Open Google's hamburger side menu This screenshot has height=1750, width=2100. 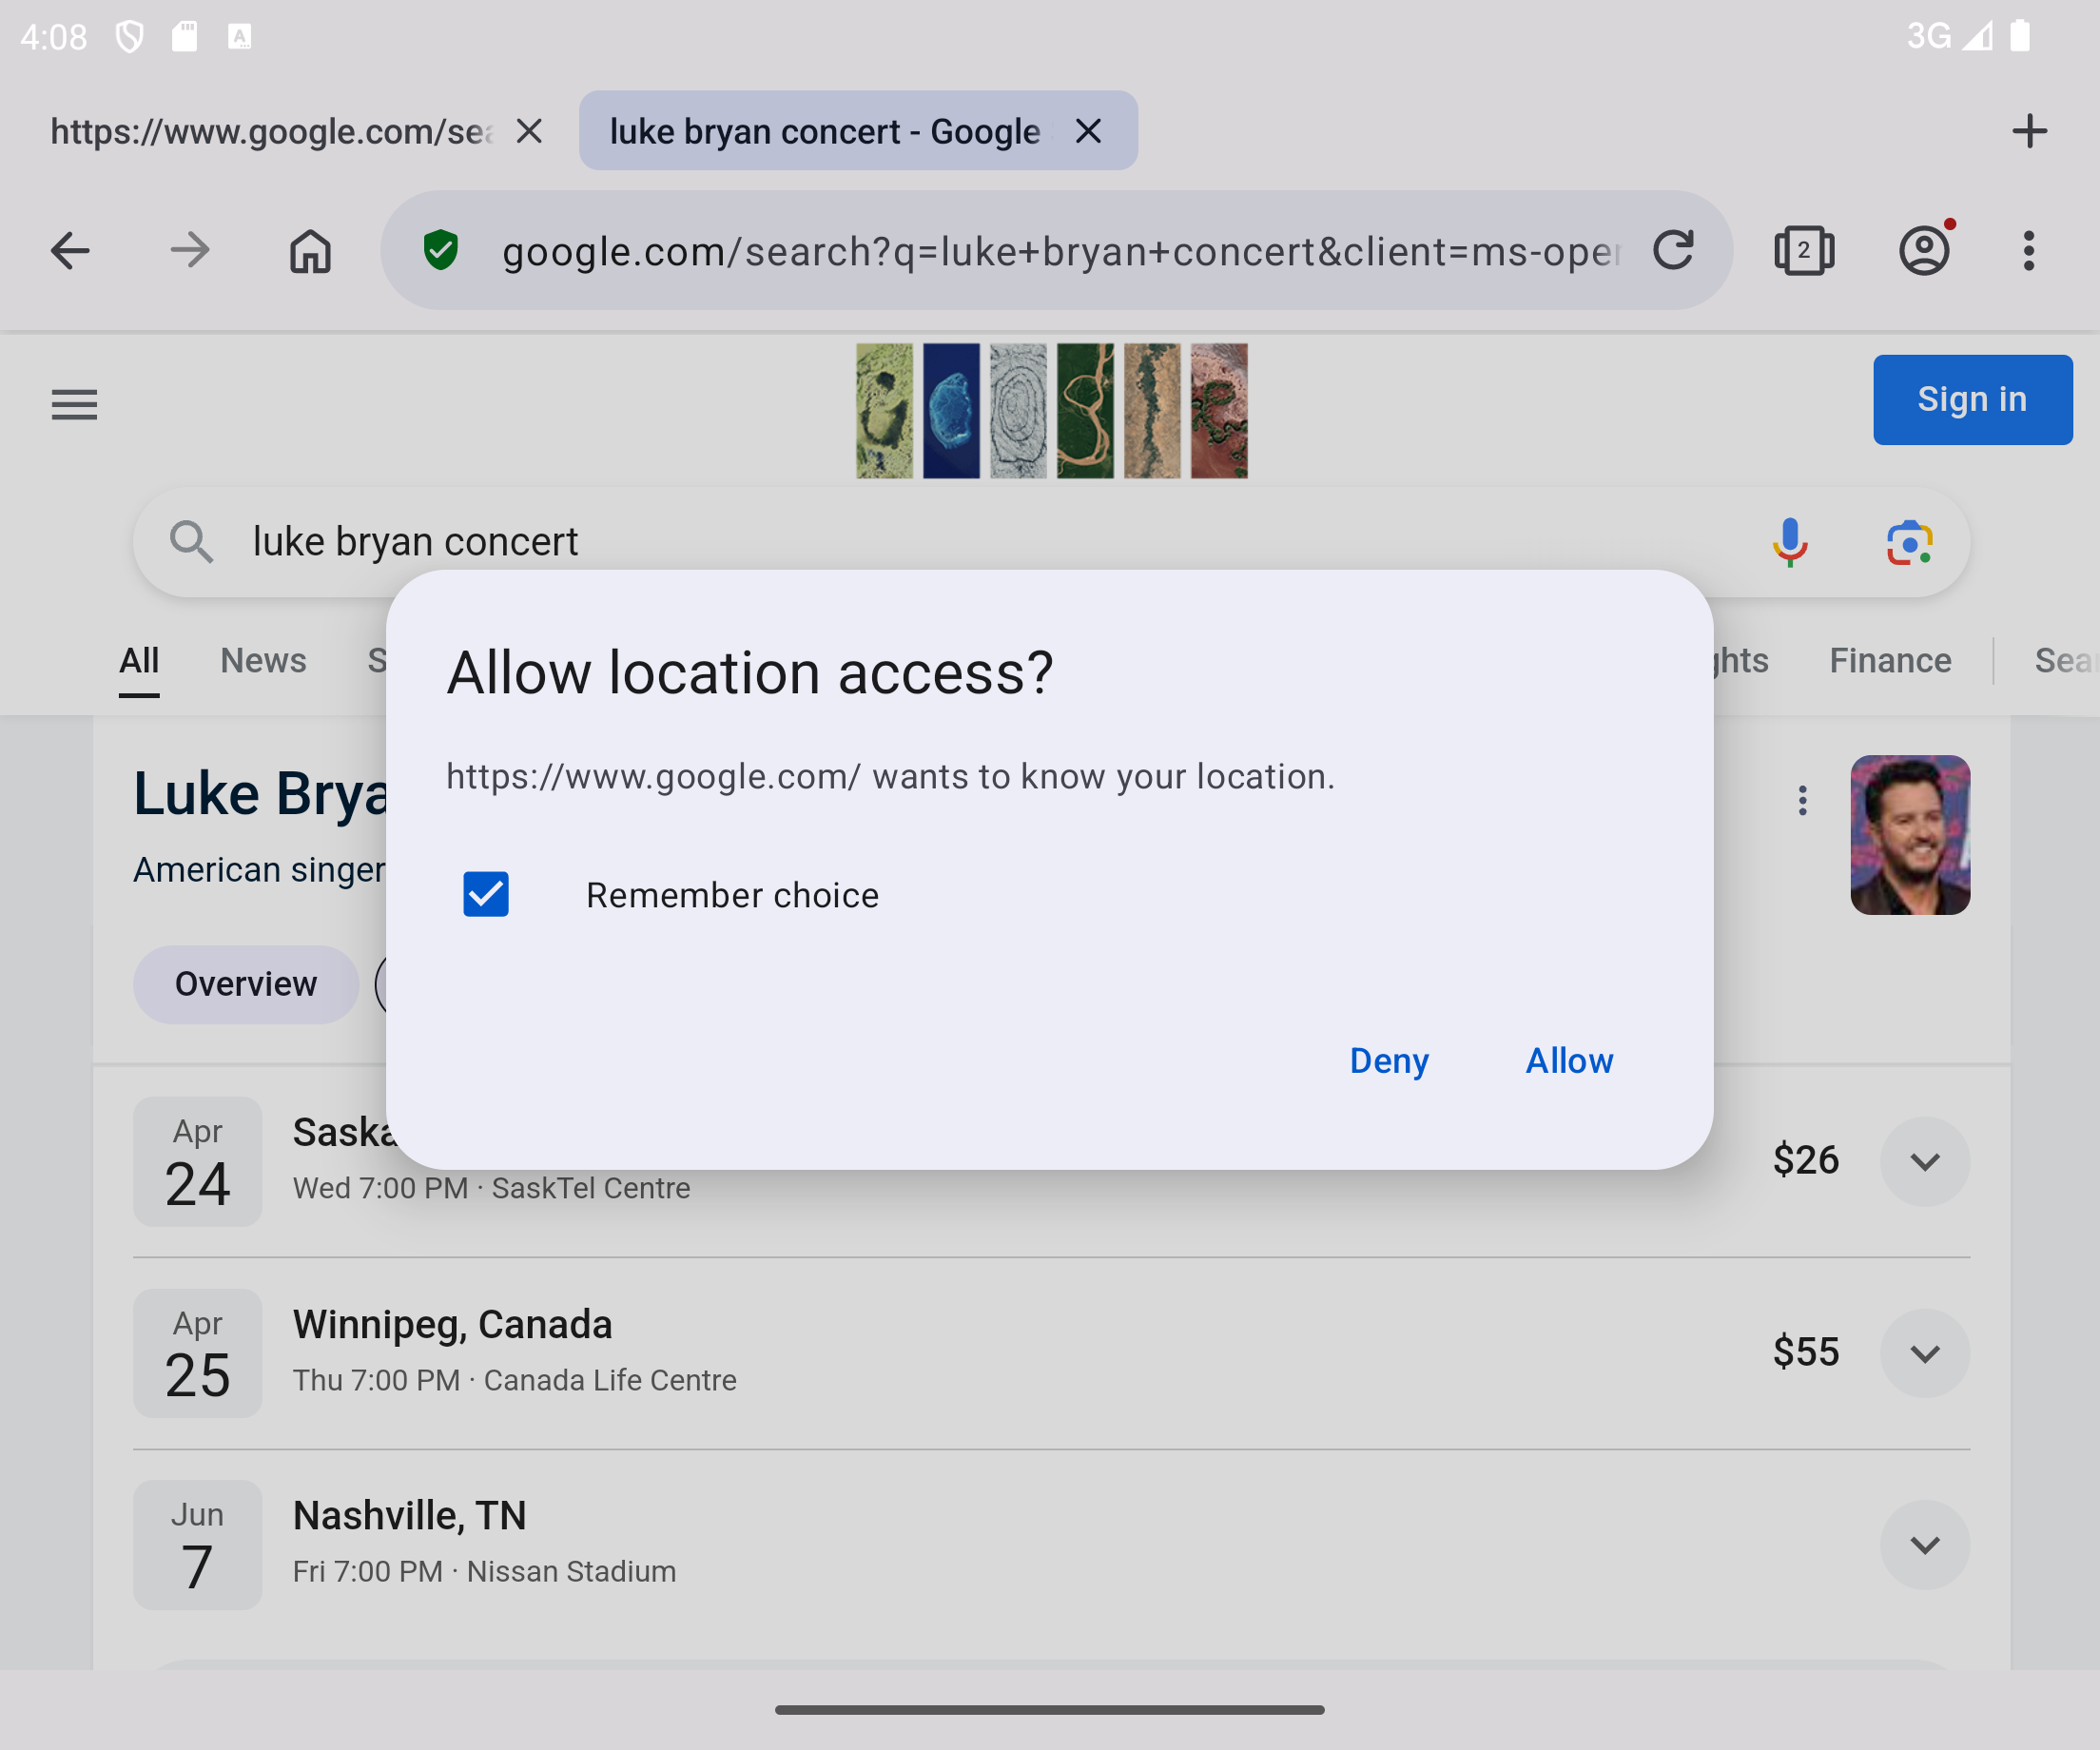tap(74, 405)
